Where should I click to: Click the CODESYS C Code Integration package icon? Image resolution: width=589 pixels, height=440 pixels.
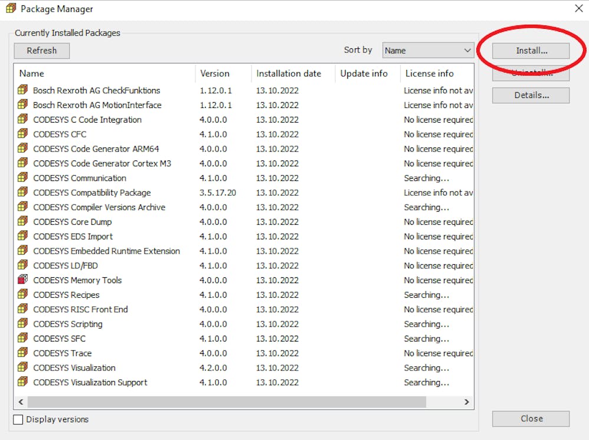[x=22, y=119]
